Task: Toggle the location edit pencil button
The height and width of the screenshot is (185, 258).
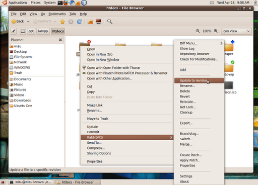Action: (14, 31)
